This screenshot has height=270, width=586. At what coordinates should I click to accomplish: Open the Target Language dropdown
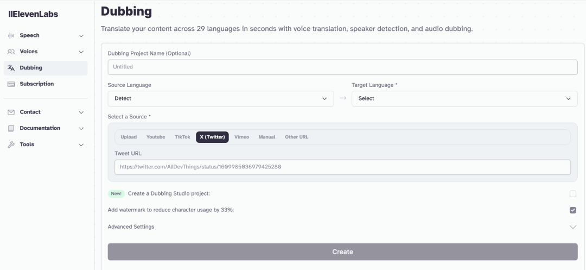click(464, 99)
